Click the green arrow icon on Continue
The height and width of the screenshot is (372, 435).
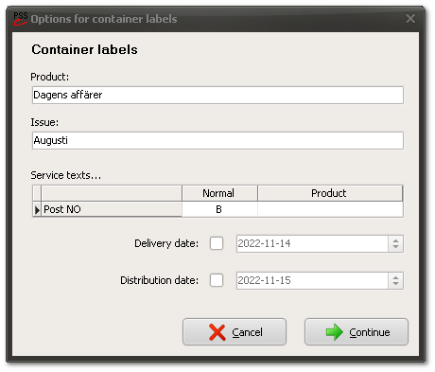point(335,332)
